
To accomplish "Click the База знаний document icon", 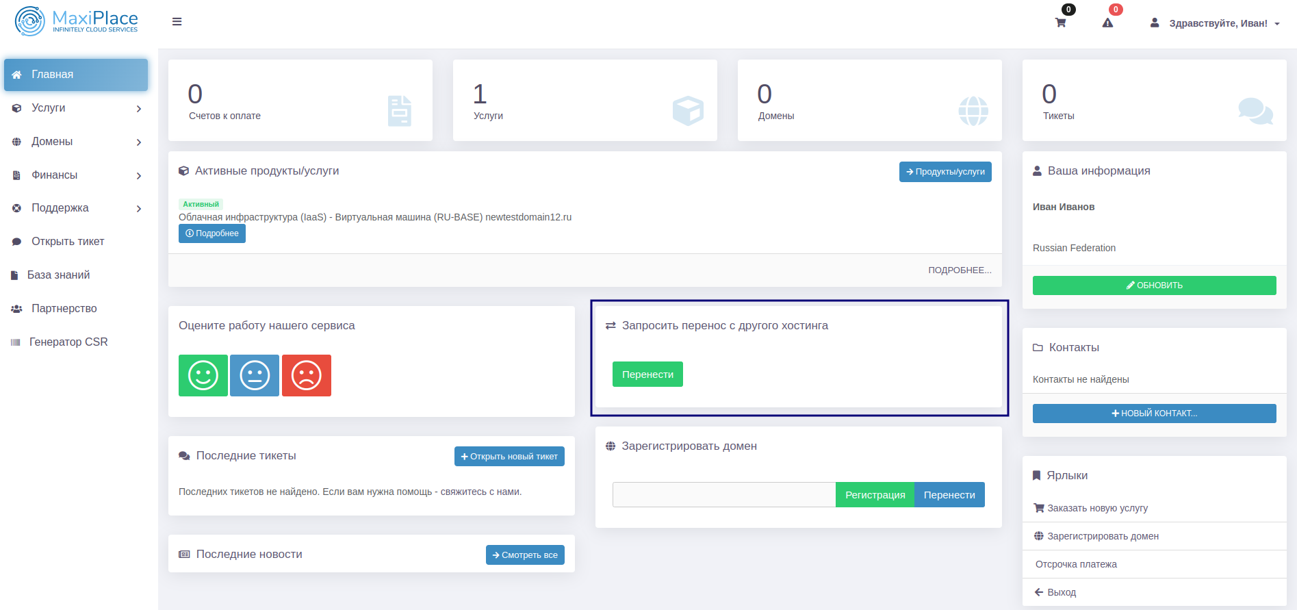I will pyautogui.click(x=14, y=275).
